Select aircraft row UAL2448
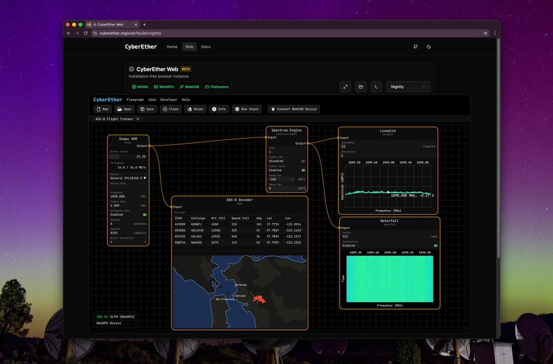 (239, 230)
